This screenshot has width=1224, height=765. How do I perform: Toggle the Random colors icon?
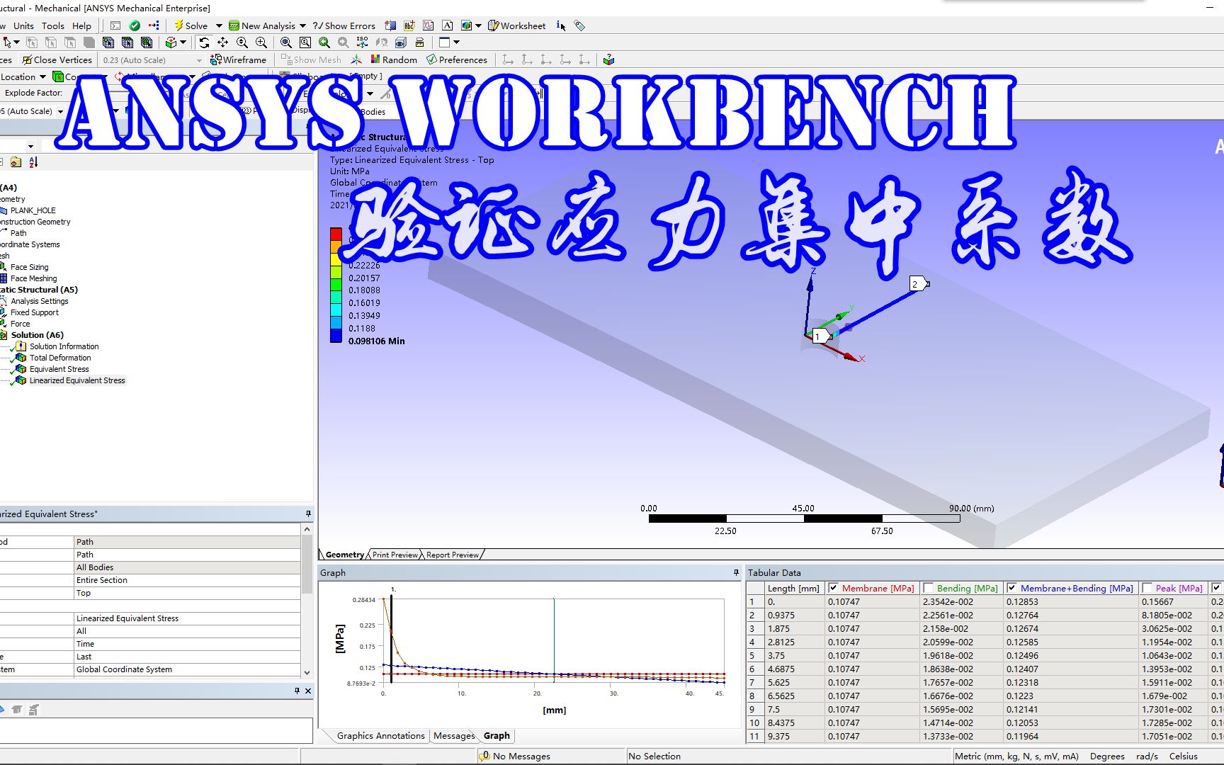(395, 59)
